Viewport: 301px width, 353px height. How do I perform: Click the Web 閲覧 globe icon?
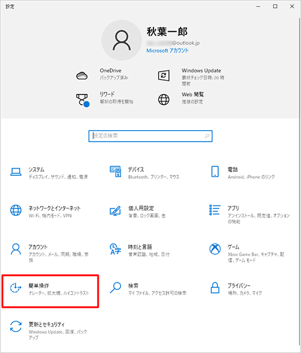164,99
